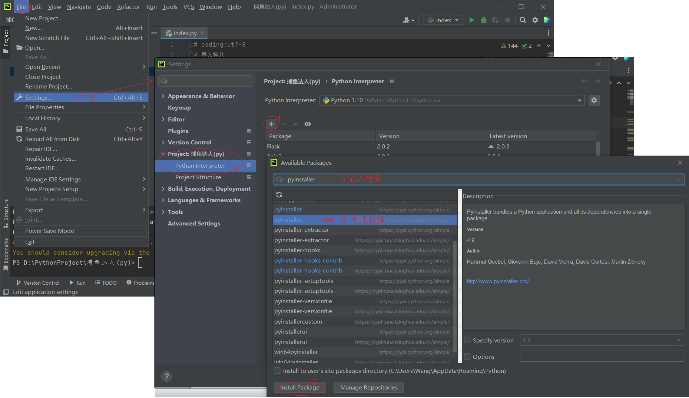This screenshot has height=398, width=689.
Task: Switch to the index.py editor tab
Action: (x=184, y=33)
